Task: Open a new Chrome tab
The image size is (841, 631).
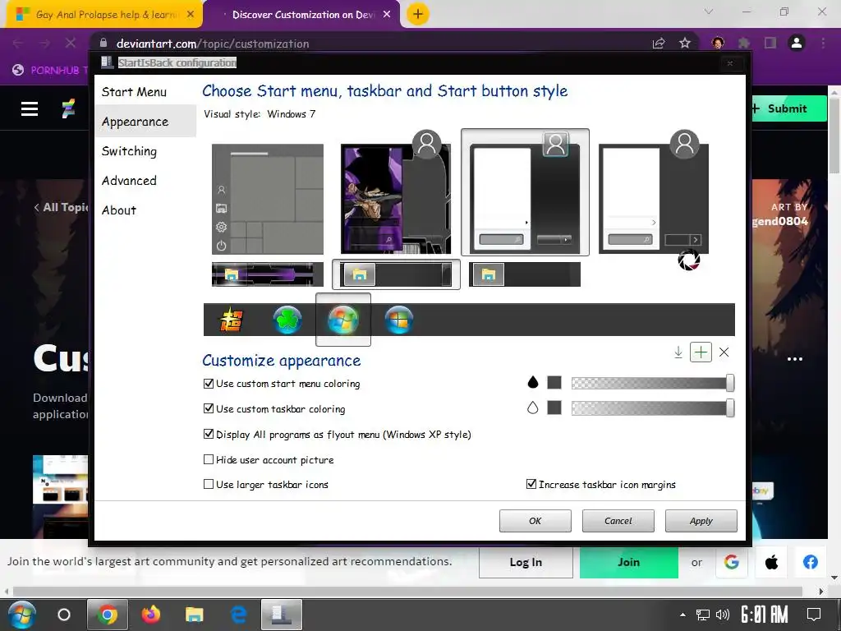Action: (418, 14)
